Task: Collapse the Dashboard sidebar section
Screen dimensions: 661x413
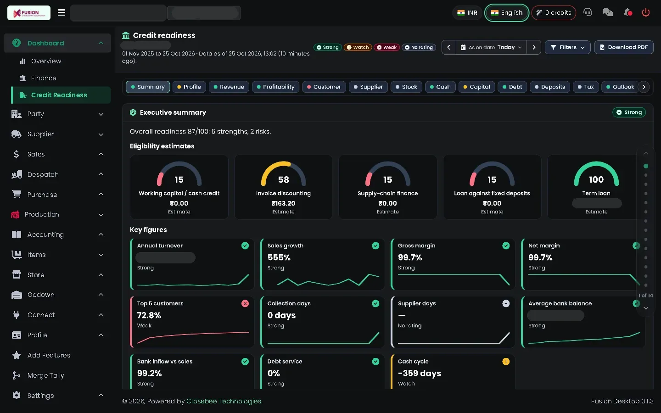Action: pyautogui.click(x=57, y=43)
